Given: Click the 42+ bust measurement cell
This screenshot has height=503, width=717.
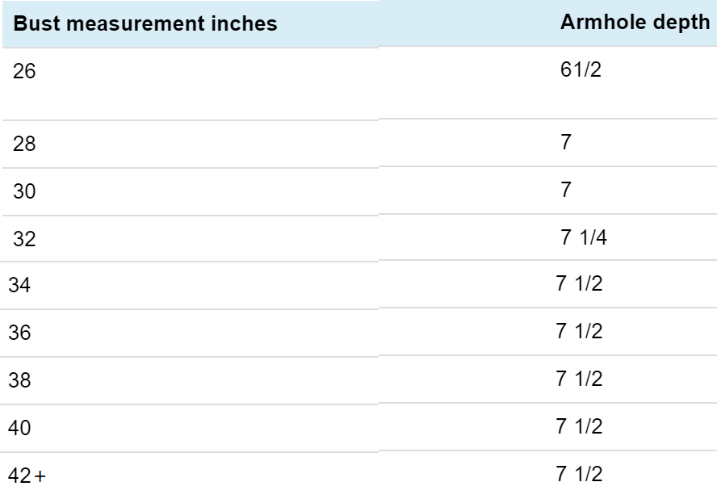Looking at the screenshot, I should 27,476.
